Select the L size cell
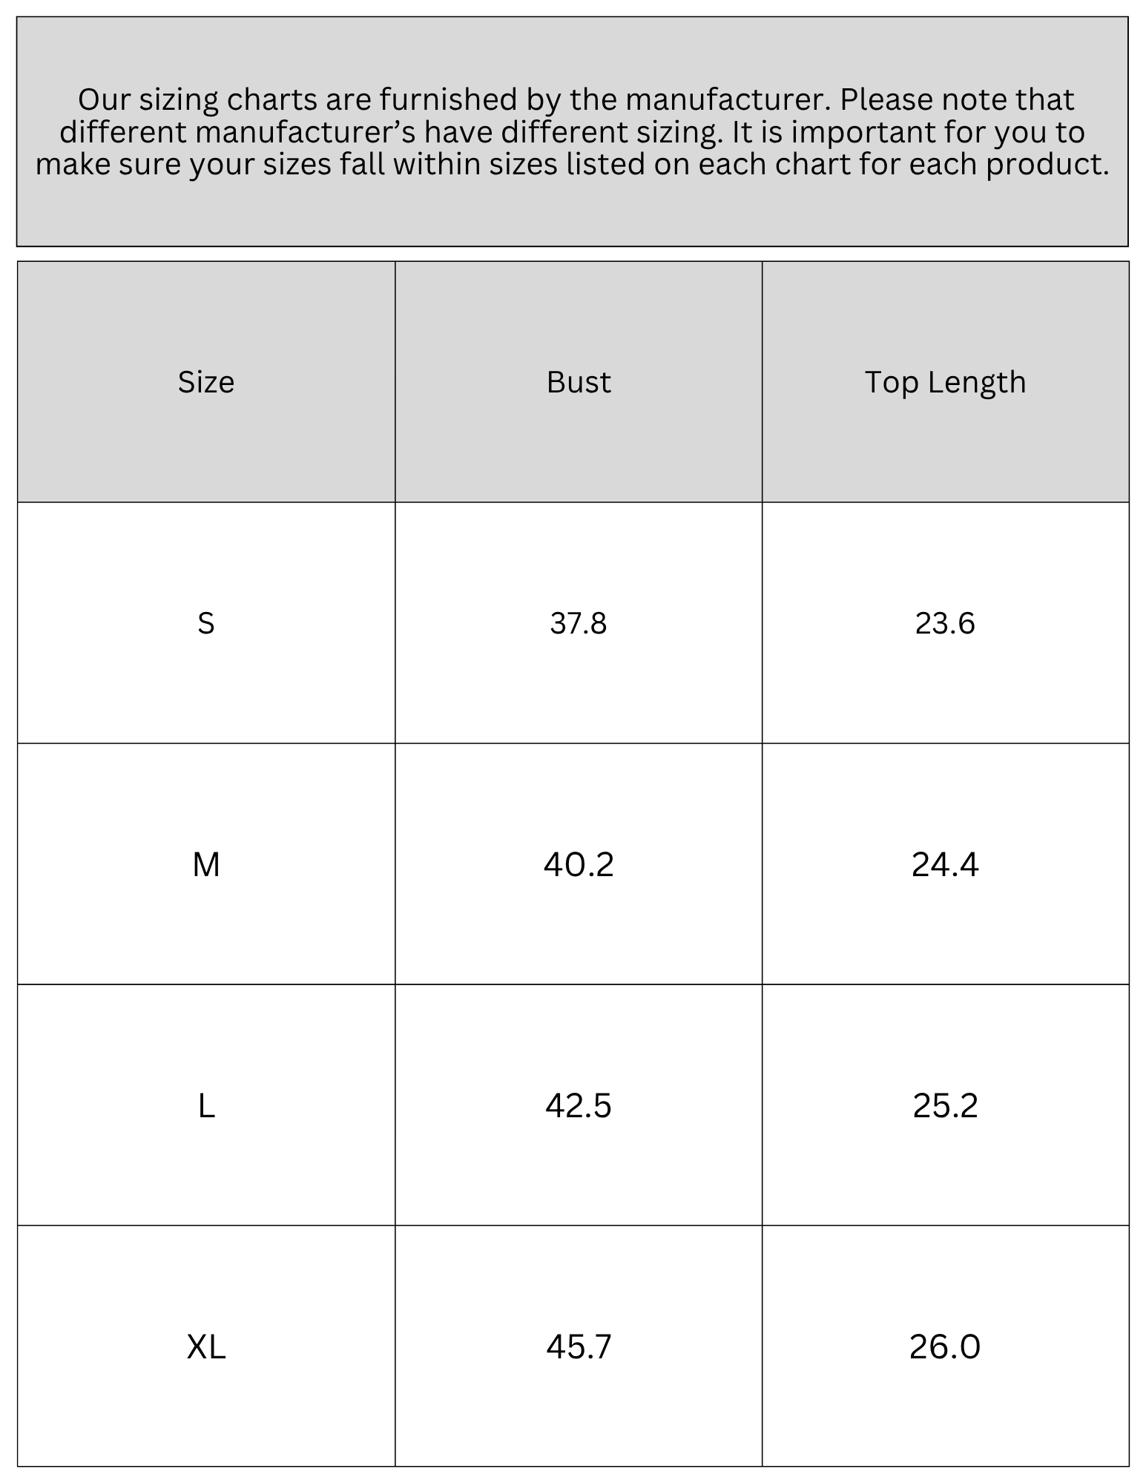 pos(206,1105)
